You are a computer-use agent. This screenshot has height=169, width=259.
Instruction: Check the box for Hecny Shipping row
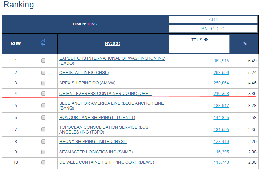point(43,142)
